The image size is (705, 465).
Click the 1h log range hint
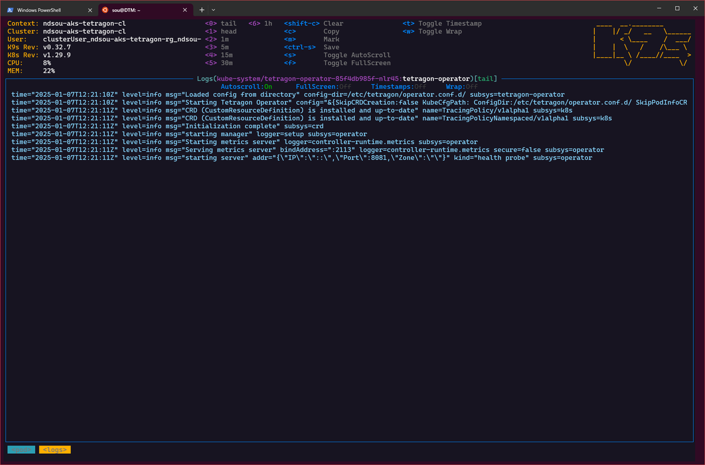click(x=260, y=23)
